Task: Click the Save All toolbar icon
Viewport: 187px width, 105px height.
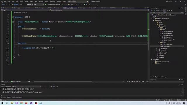Action: coord(17,5)
